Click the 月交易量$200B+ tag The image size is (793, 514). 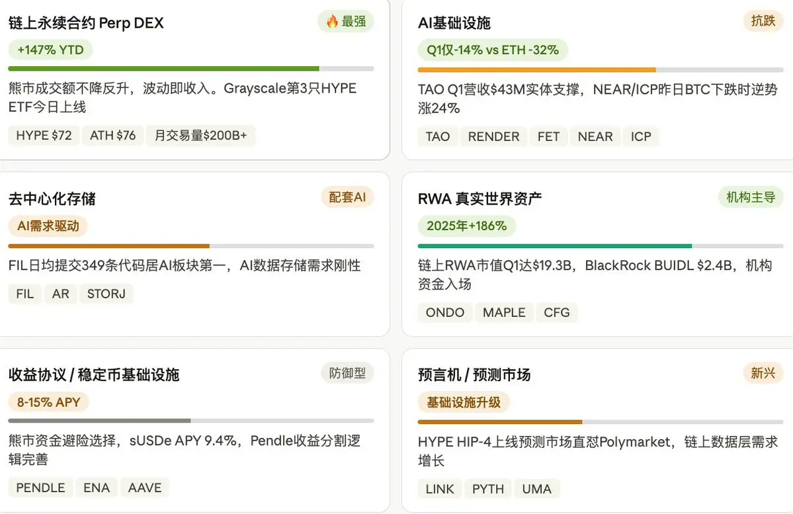(x=200, y=136)
